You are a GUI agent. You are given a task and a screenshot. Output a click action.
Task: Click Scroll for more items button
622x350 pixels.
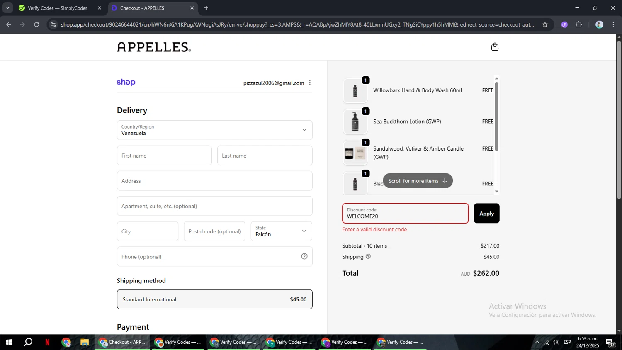point(418,181)
